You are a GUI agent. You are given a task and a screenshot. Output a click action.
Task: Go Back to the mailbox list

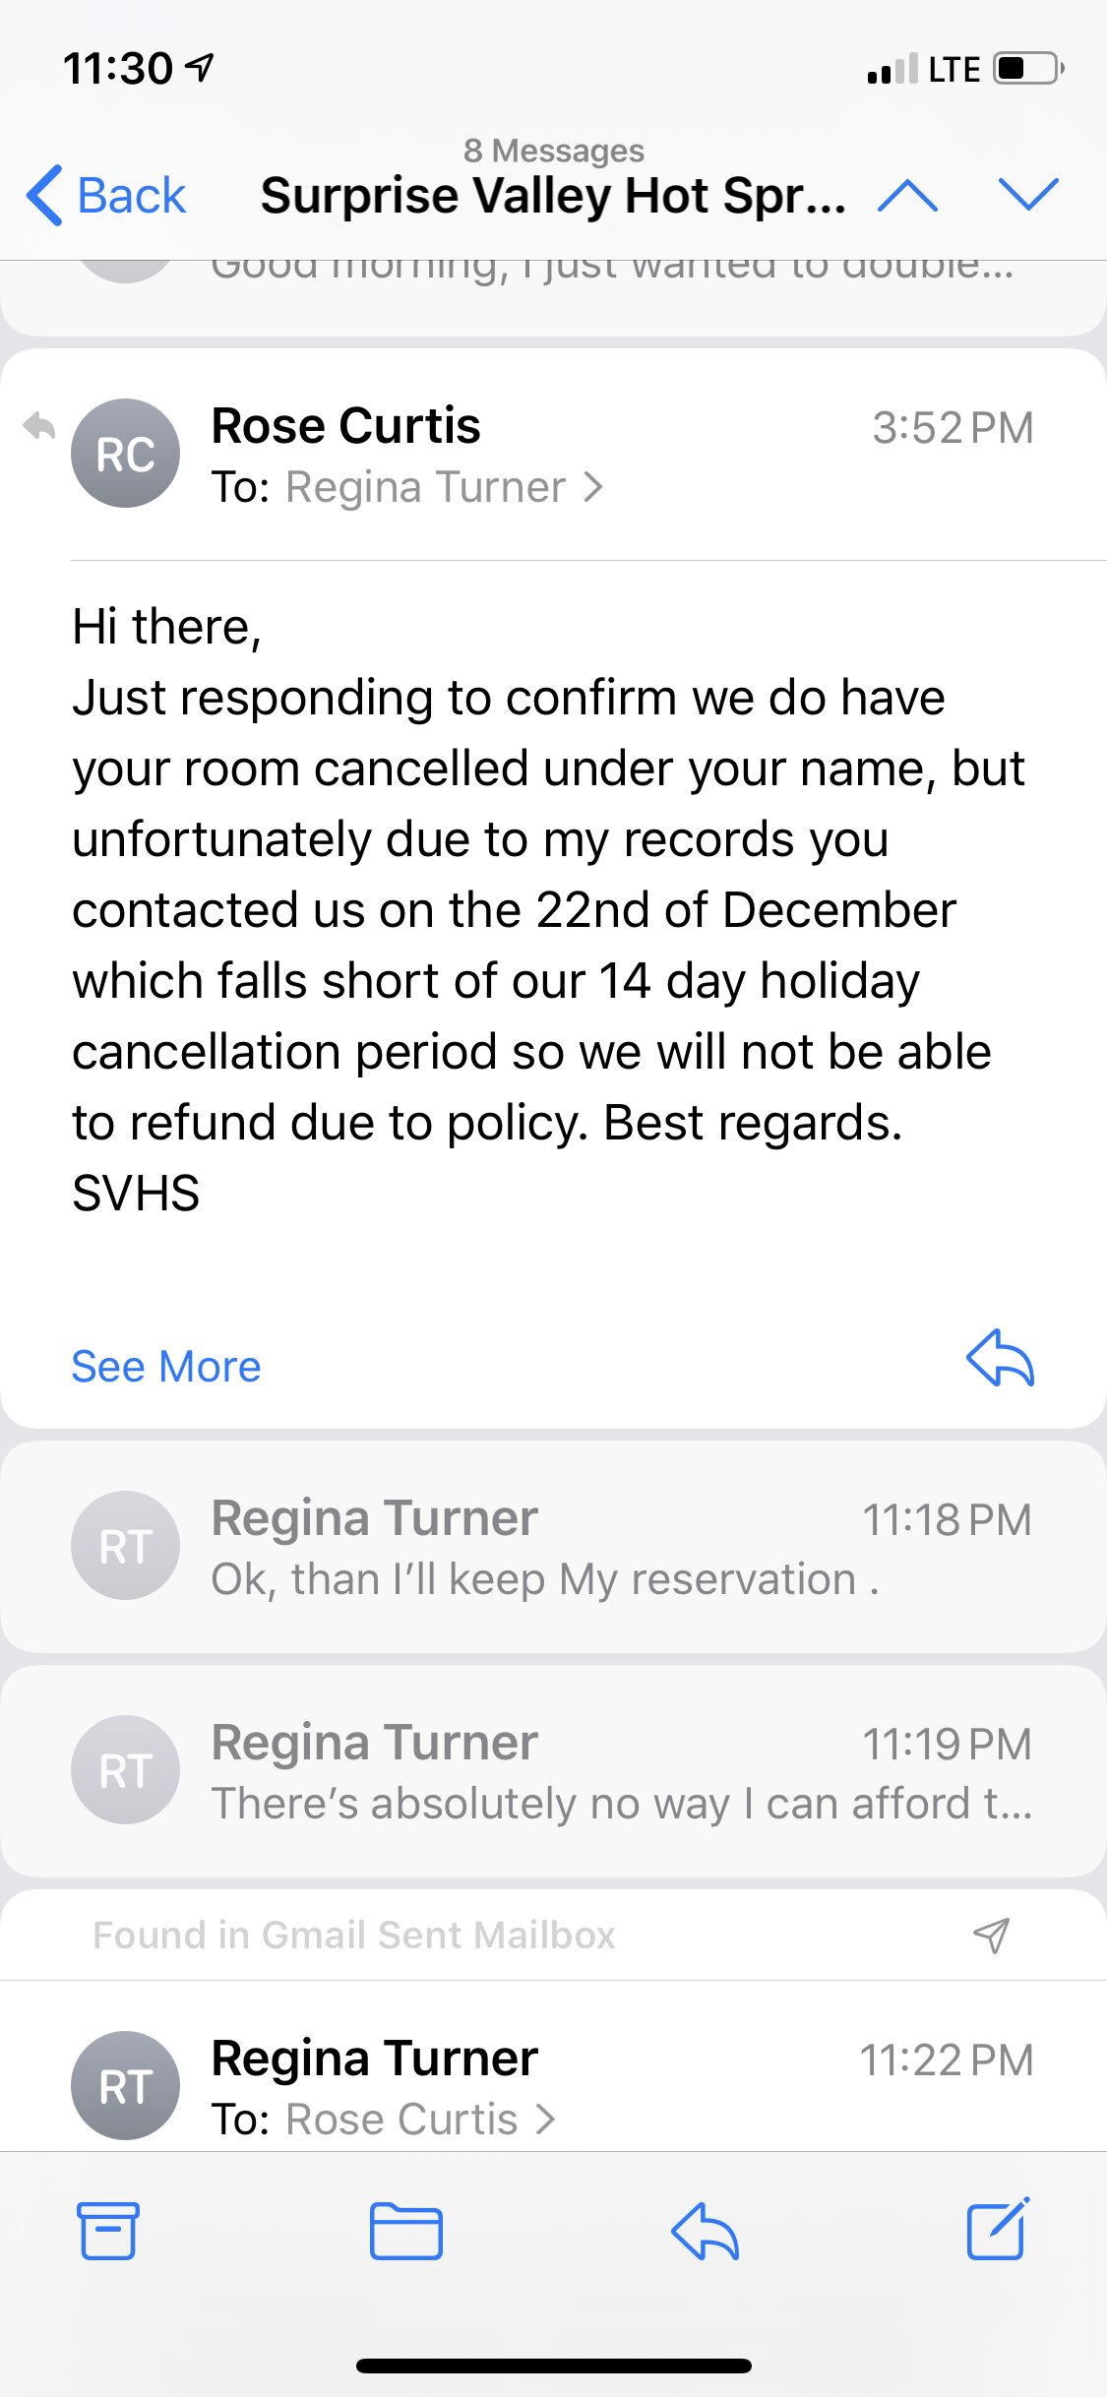click(106, 195)
